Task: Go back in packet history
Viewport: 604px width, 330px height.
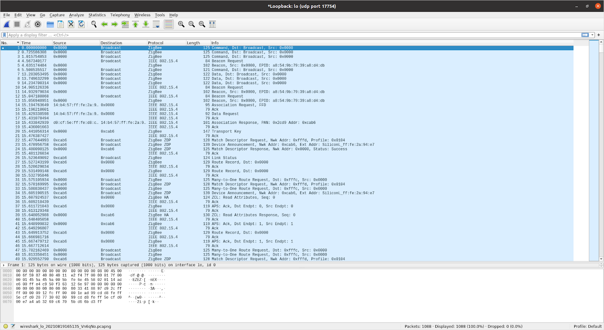Action: click(x=104, y=24)
